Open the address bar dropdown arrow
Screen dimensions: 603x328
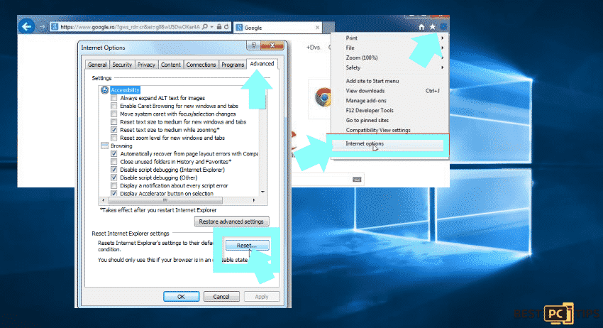[x=212, y=26]
